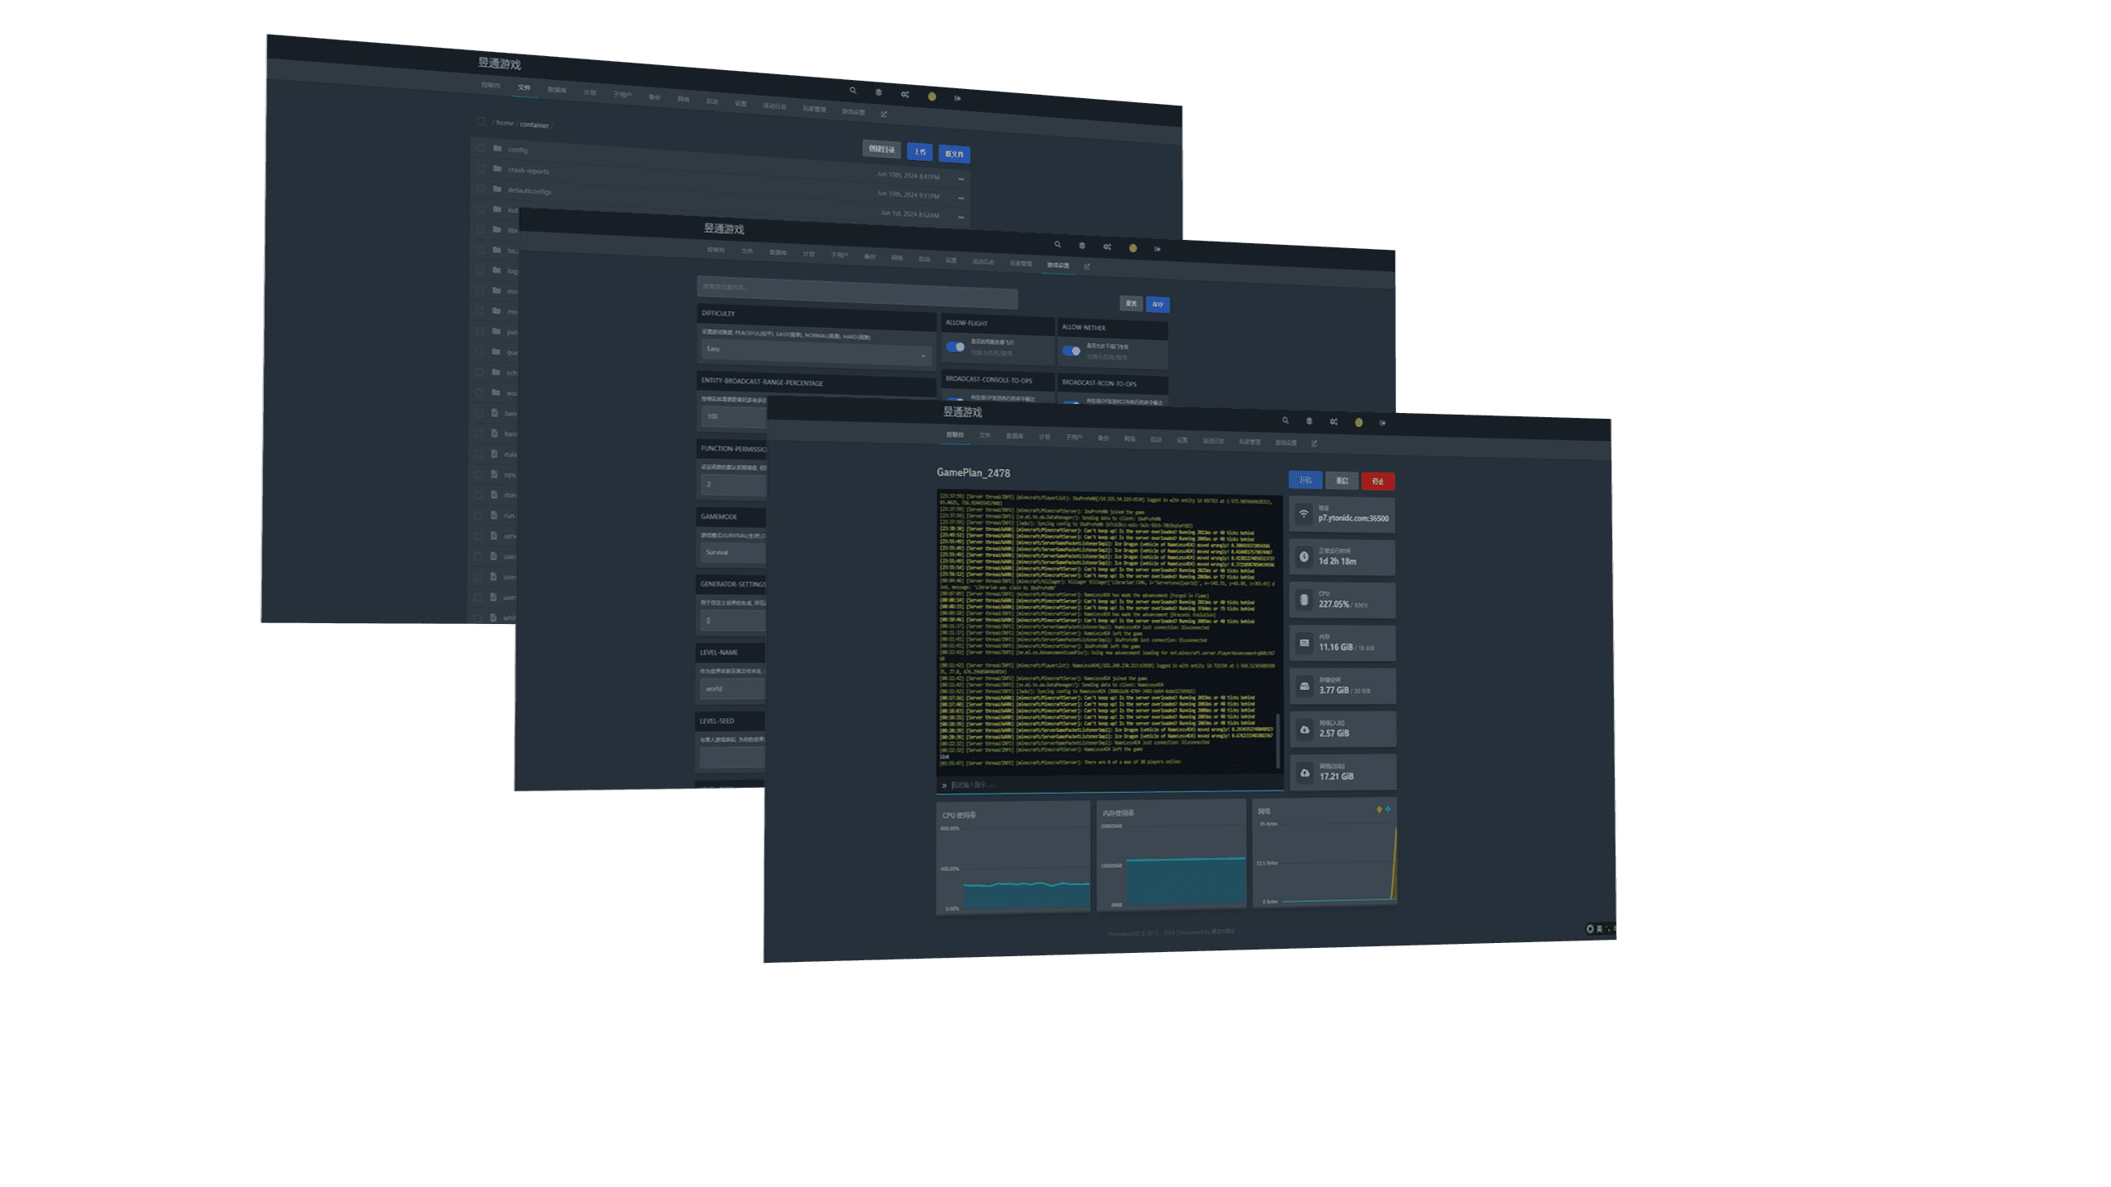Viewport: 2111px width, 1187px height.
Task: Click logout icon in front console window
Action: point(1383,423)
